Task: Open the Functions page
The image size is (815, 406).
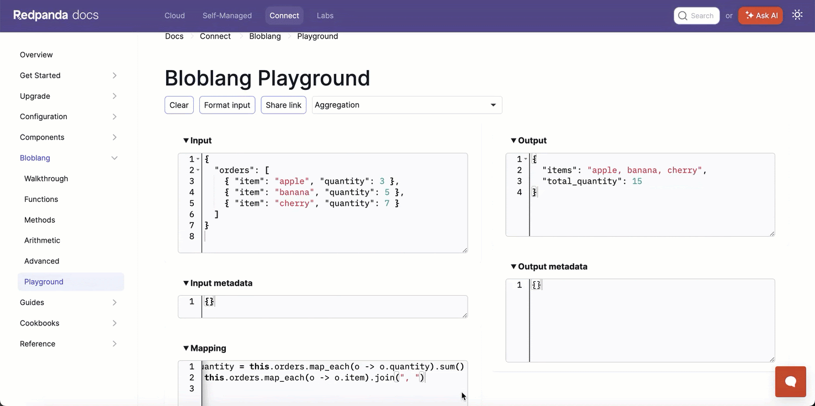Action: point(41,199)
